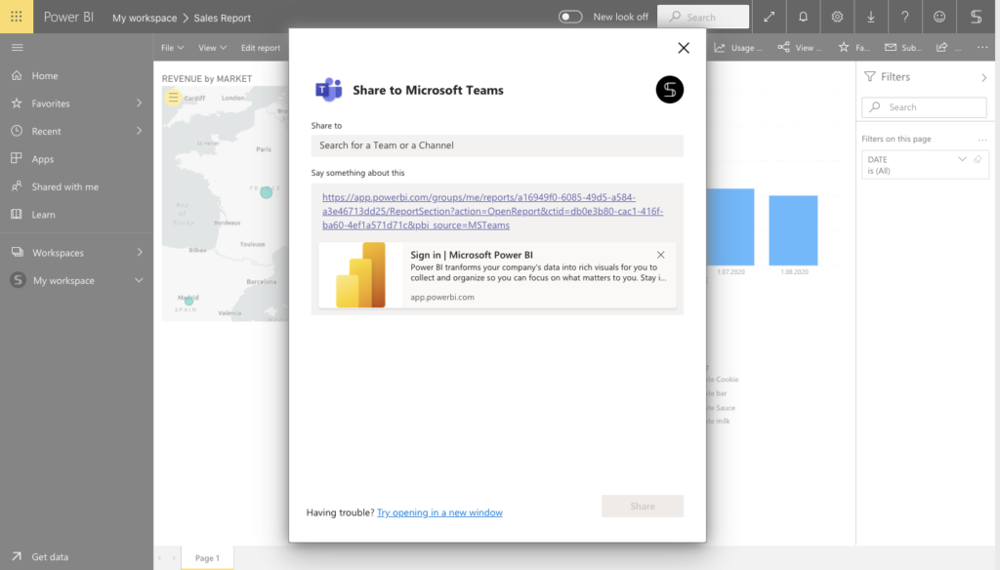Click the dialog's user avatar

tap(670, 89)
